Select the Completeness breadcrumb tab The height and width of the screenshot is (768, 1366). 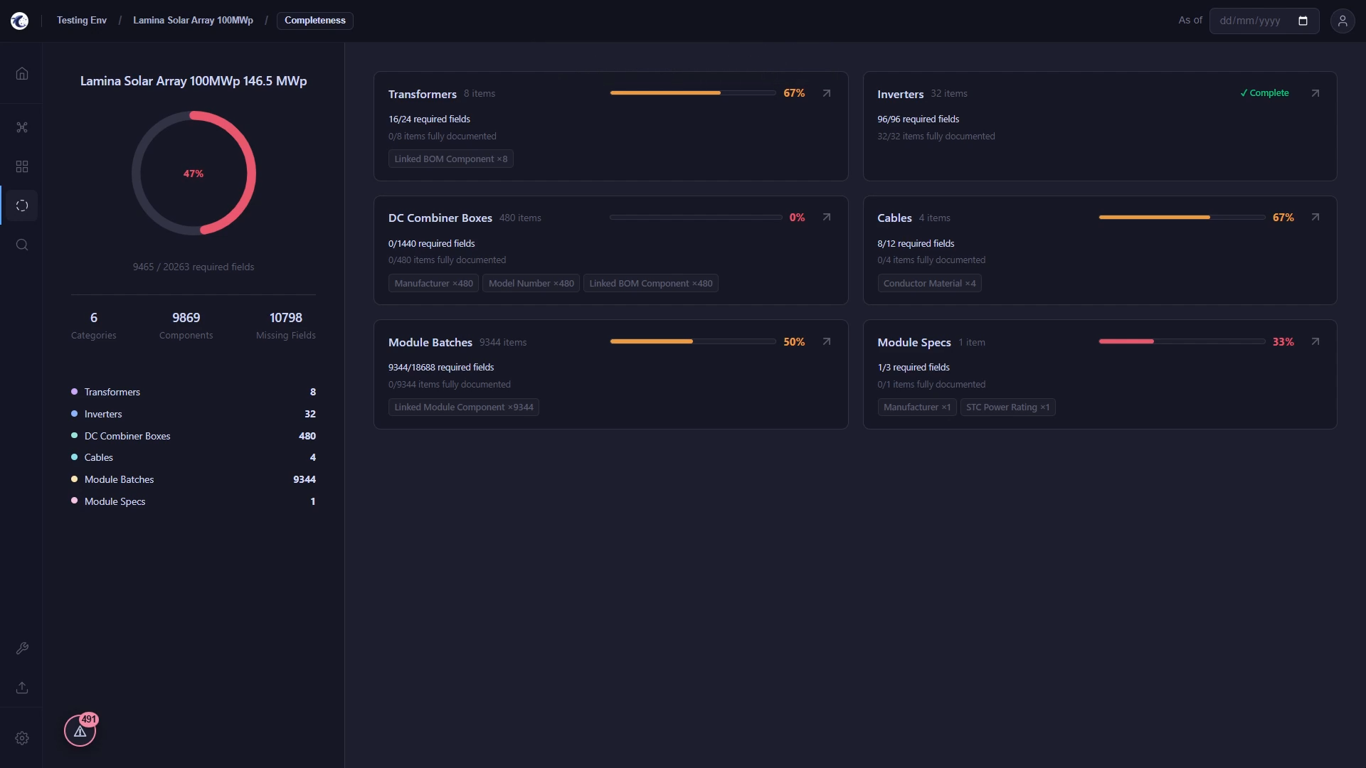click(315, 21)
